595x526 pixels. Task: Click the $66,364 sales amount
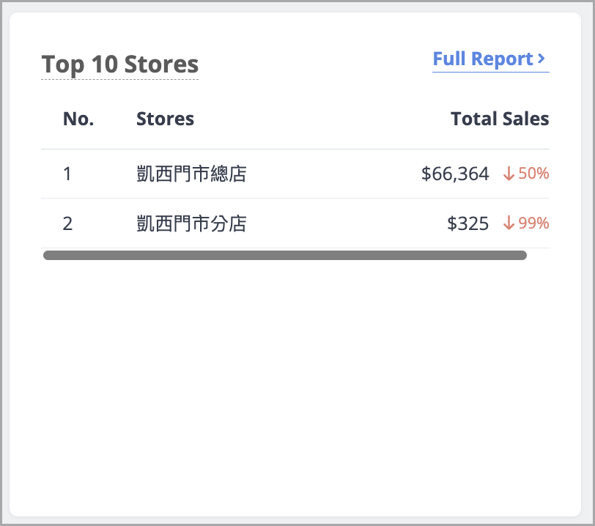[x=455, y=174]
